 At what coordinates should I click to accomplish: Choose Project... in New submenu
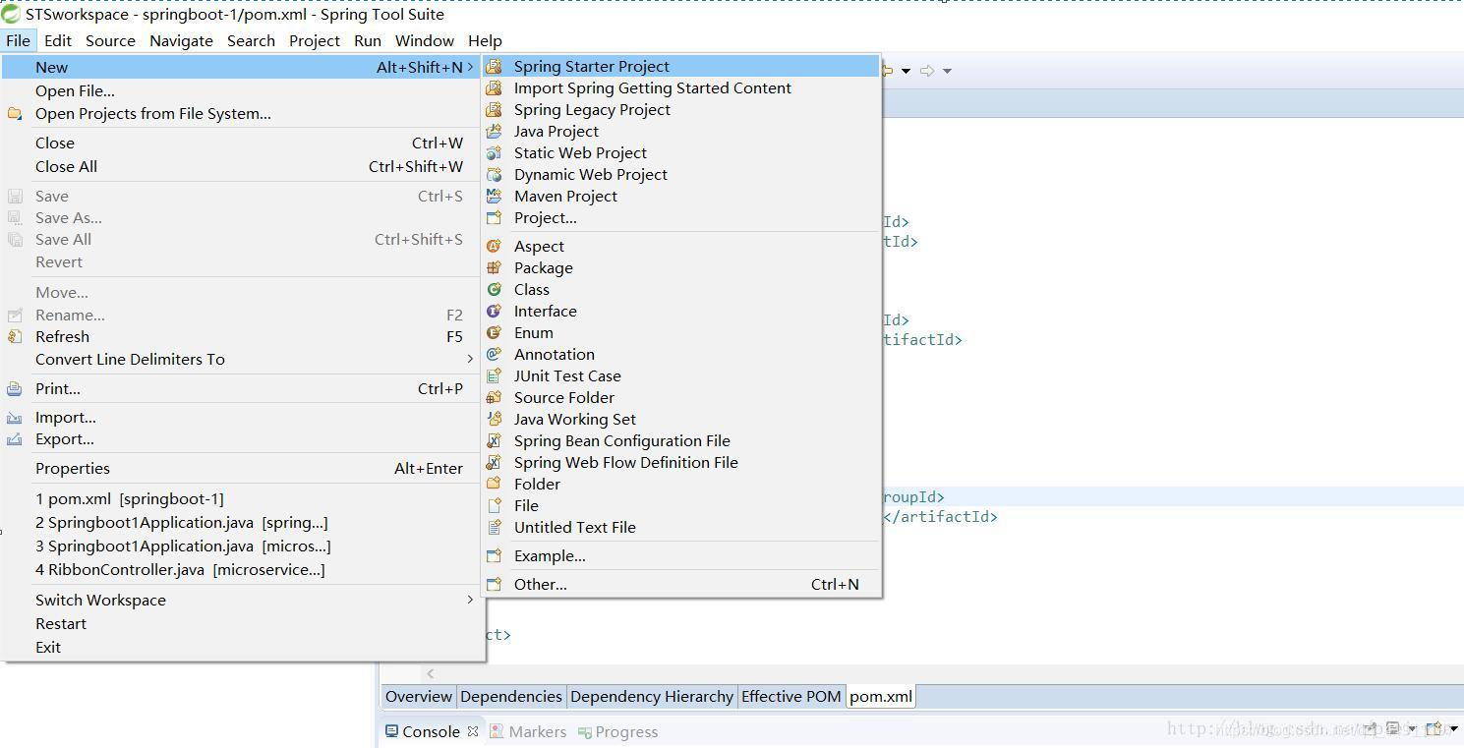point(681,218)
